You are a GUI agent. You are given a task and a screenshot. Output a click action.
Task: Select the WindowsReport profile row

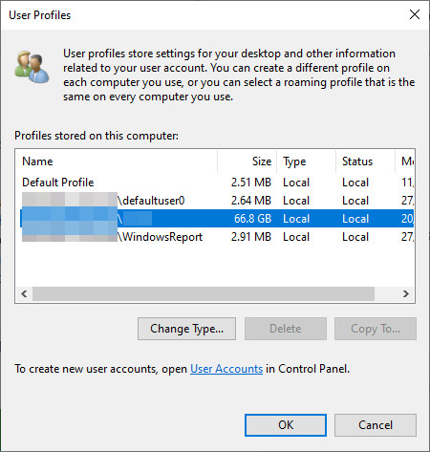click(215, 237)
